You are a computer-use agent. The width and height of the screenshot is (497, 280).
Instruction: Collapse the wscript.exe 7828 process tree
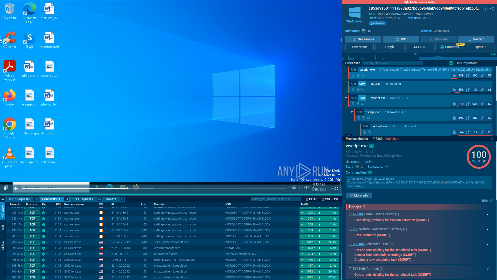click(346, 98)
